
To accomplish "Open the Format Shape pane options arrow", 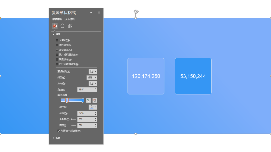I will click(x=91, y=13).
